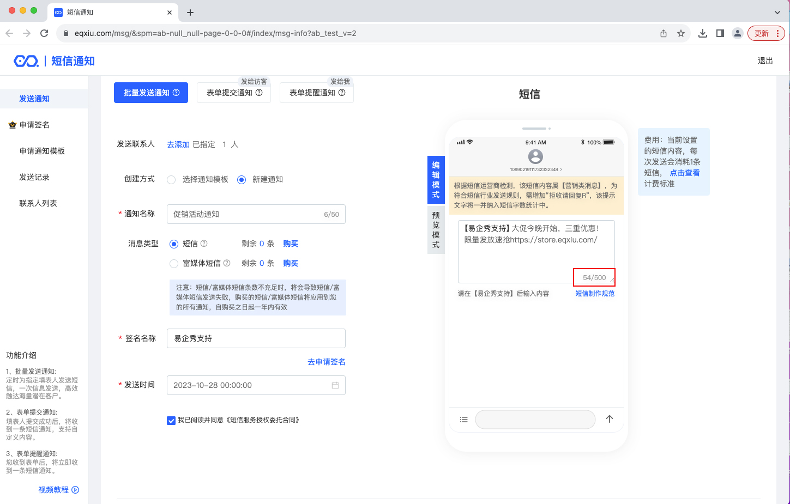Open the browser 更新 menu
790x504 pixels.
(x=766, y=33)
